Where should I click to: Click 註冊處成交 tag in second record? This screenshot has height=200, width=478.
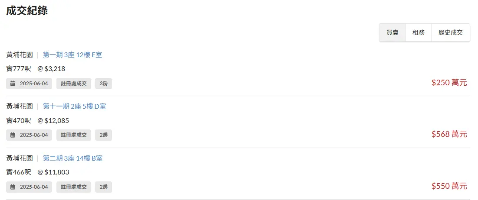click(74, 135)
